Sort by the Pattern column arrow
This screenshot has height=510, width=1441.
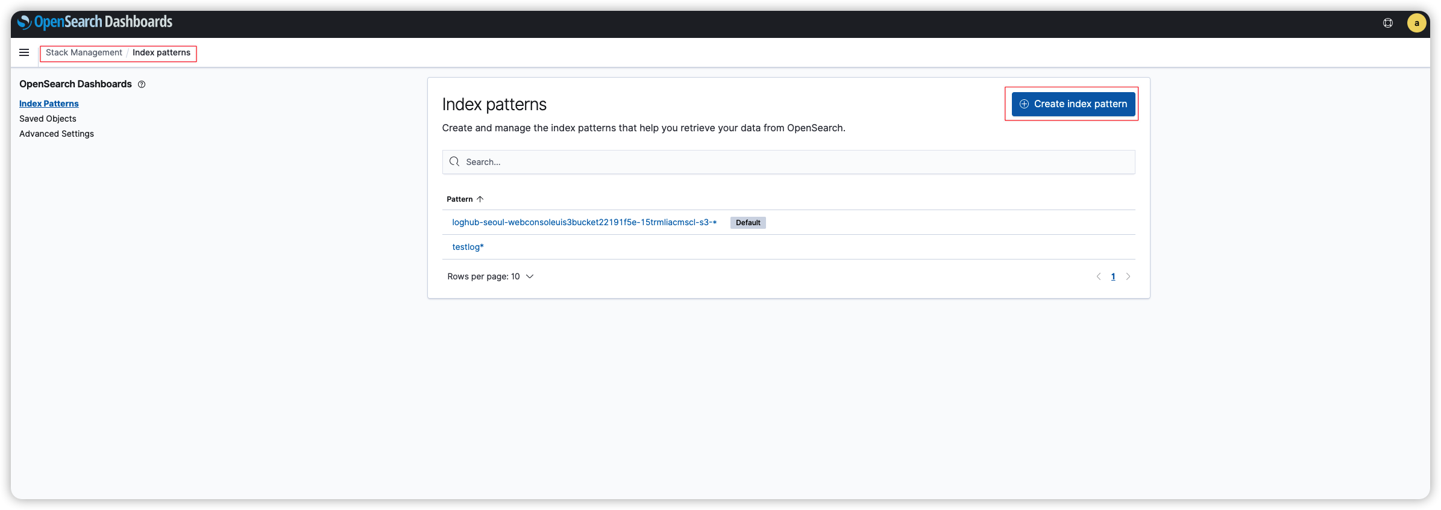click(x=480, y=199)
